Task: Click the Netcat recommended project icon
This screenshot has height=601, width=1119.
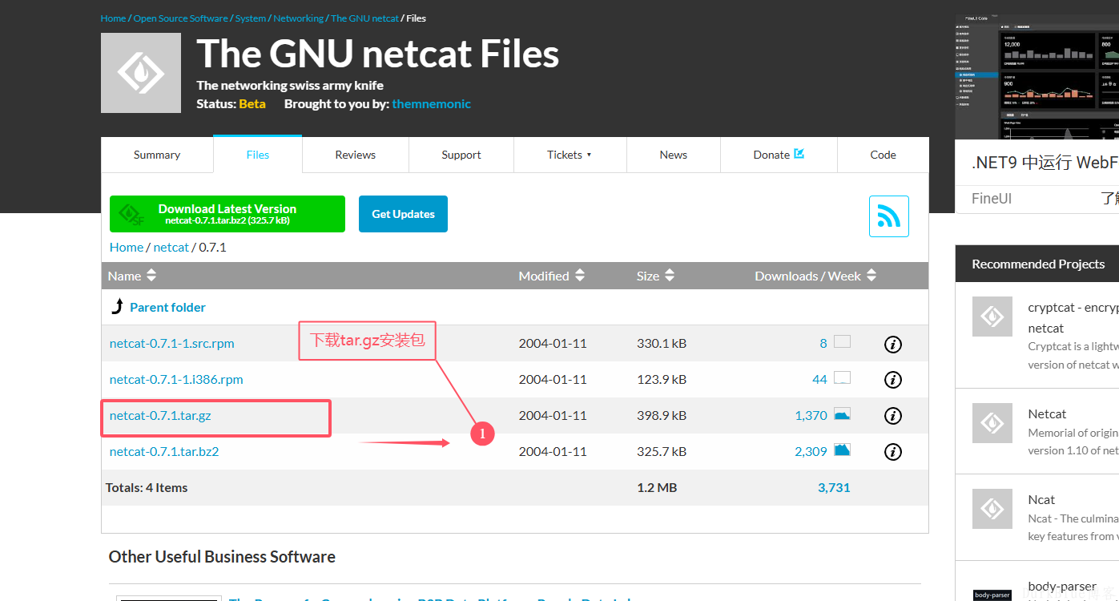Action: tap(992, 423)
